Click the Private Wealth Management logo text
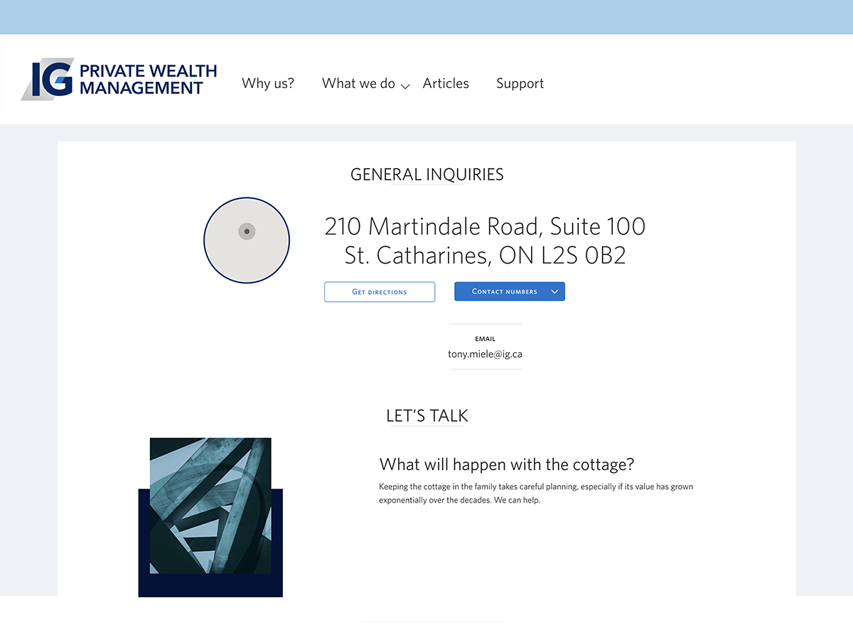Screen dimensions: 853x639 148,80
